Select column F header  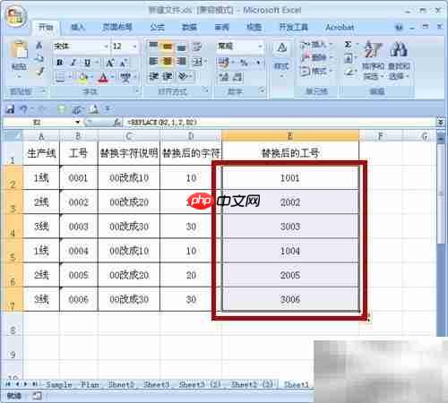coord(380,136)
